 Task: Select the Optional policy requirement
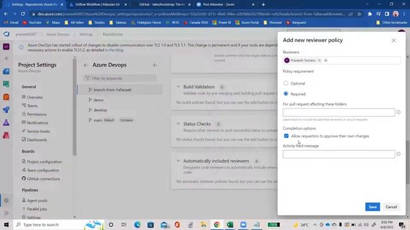coord(286,83)
